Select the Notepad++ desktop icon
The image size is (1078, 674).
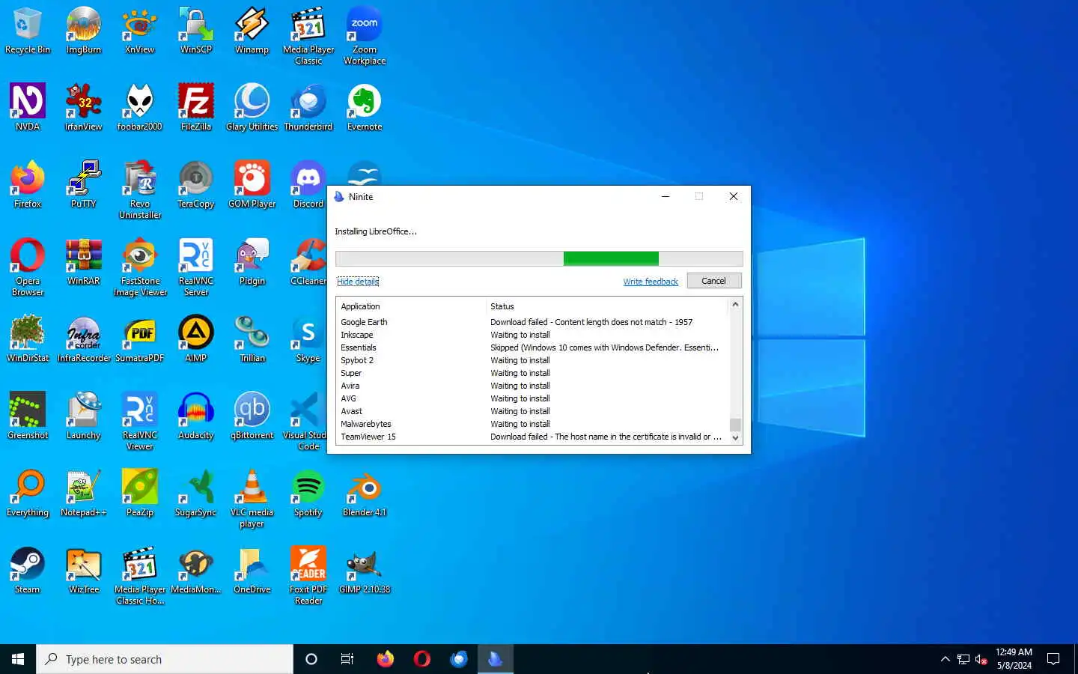pos(83,494)
